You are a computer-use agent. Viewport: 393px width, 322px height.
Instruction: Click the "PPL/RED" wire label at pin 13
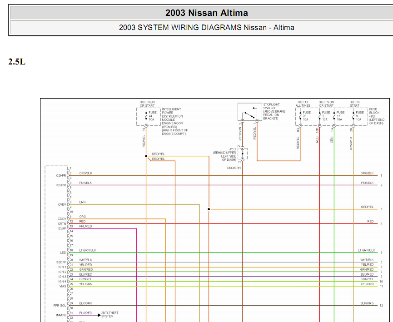(x=85, y=226)
